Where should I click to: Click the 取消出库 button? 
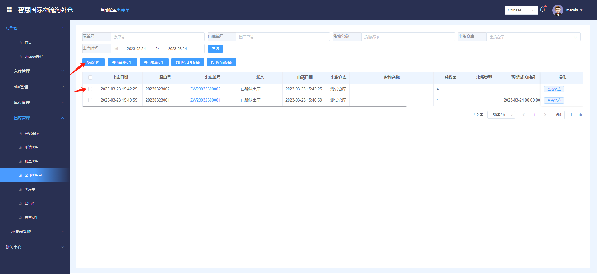point(93,62)
